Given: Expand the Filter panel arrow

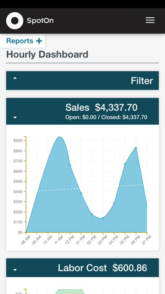Looking at the screenshot, I should (x=15, y=78).
